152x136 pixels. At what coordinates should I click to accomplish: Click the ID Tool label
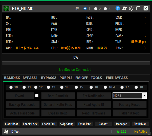tap(15, 131)
